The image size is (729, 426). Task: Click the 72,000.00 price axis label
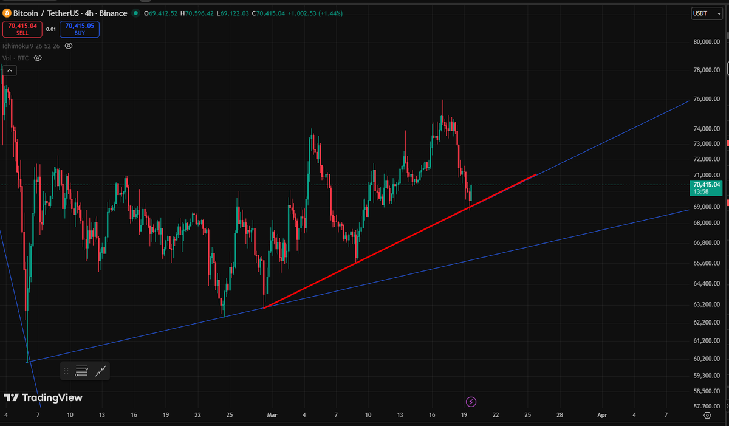click(706, 159)
